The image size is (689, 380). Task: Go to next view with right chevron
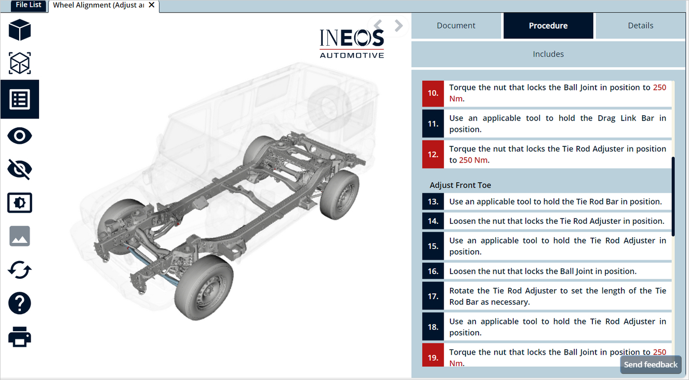pos(399,25)
